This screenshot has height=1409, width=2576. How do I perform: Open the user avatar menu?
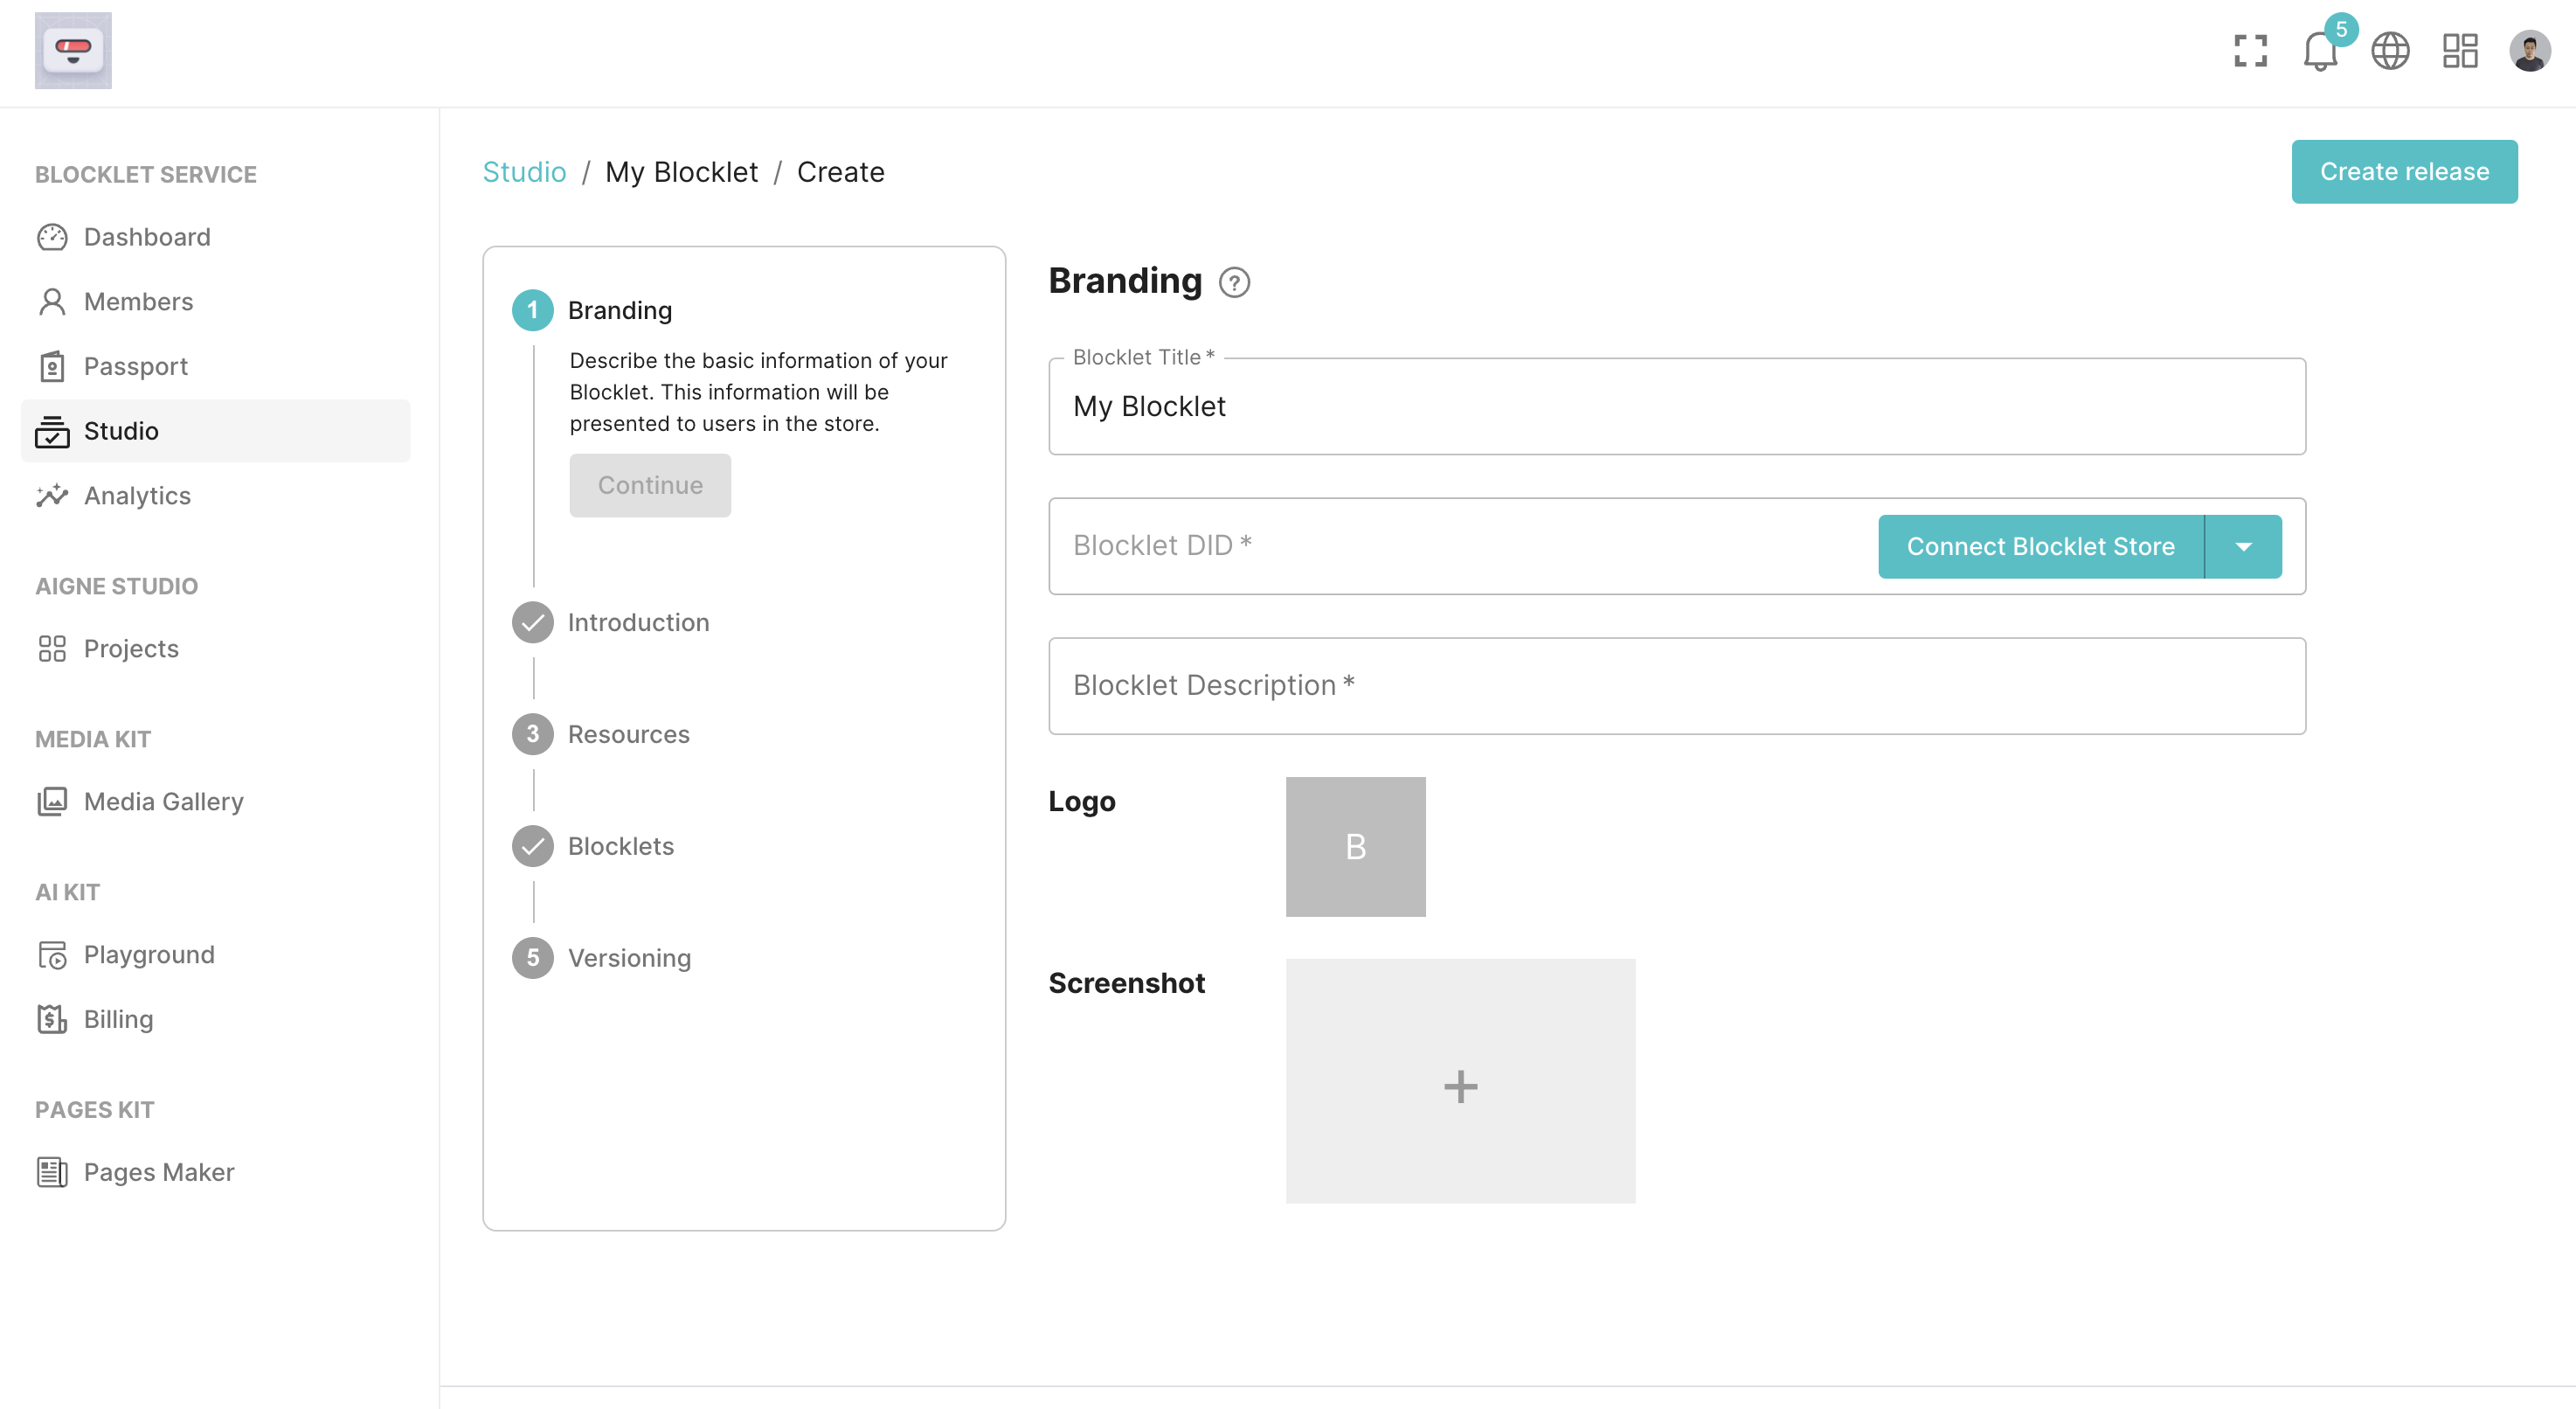click(x=2529, y=51)
